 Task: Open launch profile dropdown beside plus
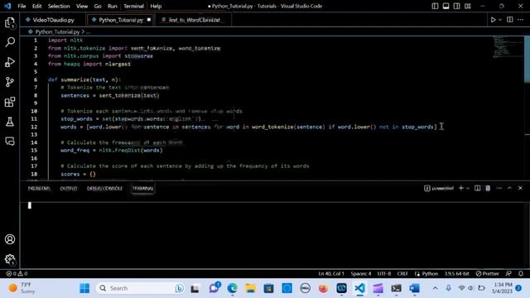(468, 188)
